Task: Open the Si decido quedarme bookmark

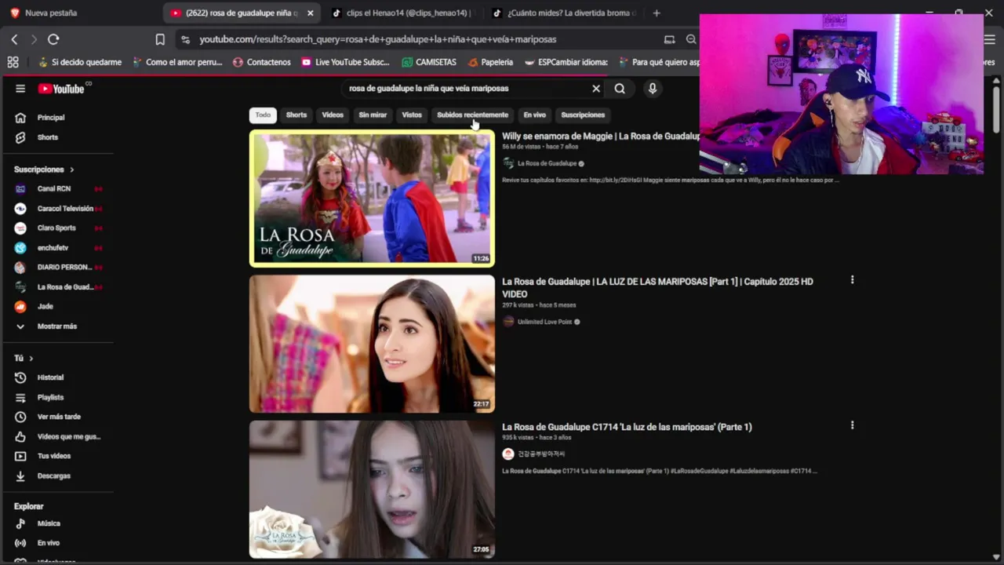Action: point(79,62)
